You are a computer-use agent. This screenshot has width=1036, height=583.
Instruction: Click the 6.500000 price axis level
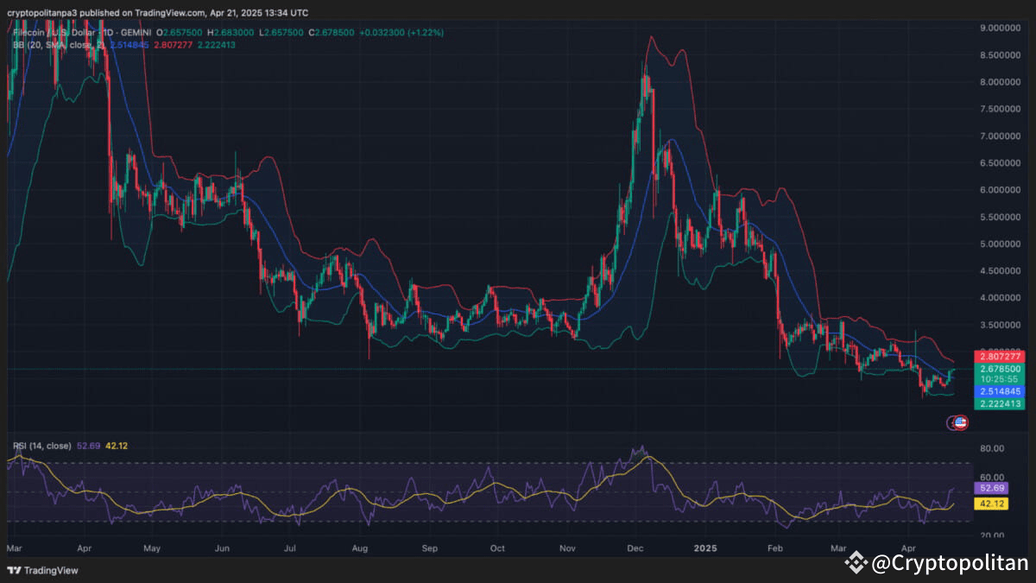1001,163
